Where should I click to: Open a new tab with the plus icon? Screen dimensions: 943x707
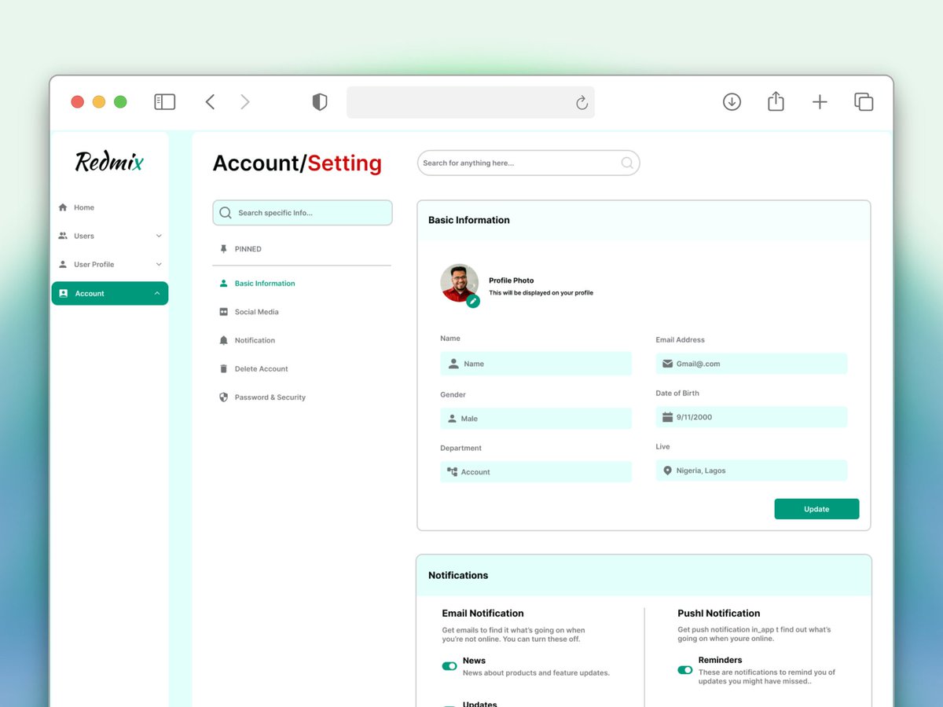[x=820, y=102]
